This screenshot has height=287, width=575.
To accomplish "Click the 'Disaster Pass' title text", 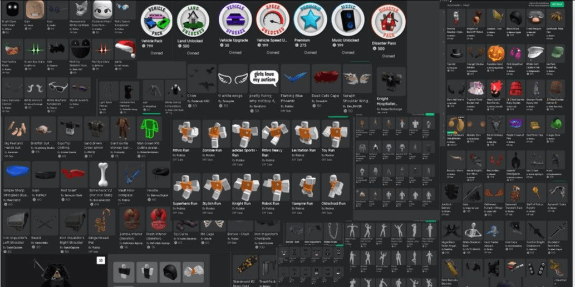I will coord(384,43).
